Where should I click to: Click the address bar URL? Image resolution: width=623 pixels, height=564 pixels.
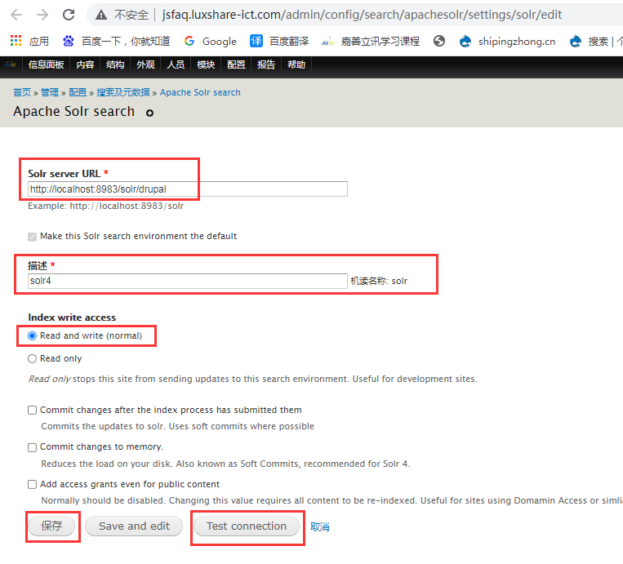tap(362, 15)
